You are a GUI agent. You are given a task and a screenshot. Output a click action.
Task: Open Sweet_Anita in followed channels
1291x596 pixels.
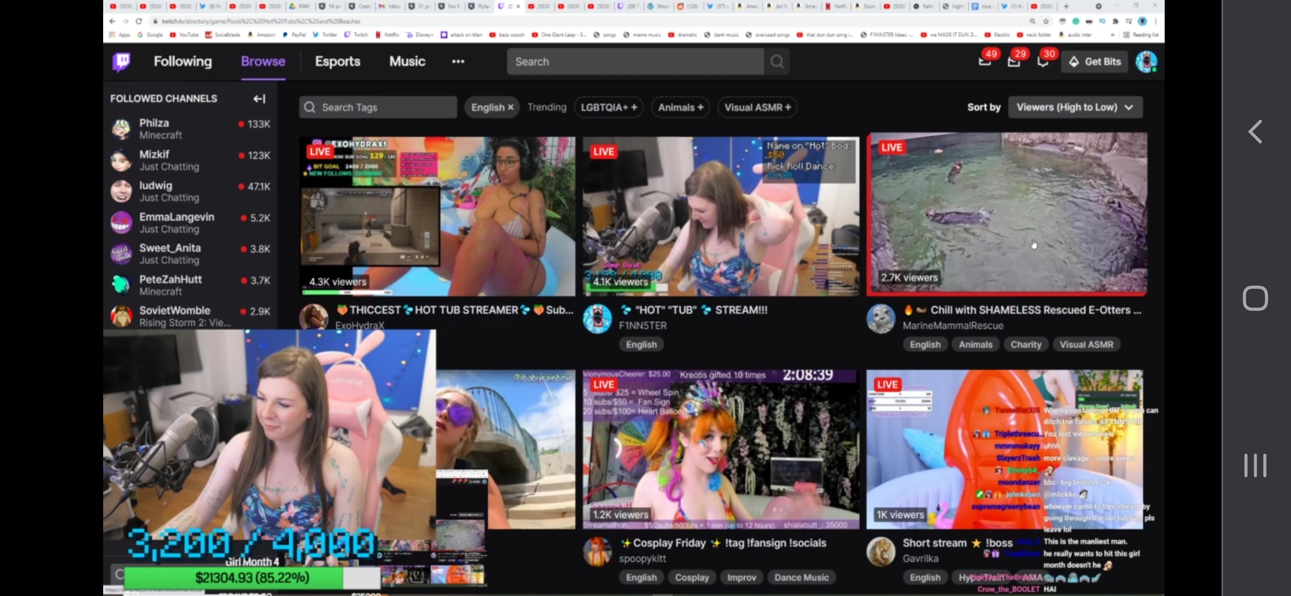190,254
